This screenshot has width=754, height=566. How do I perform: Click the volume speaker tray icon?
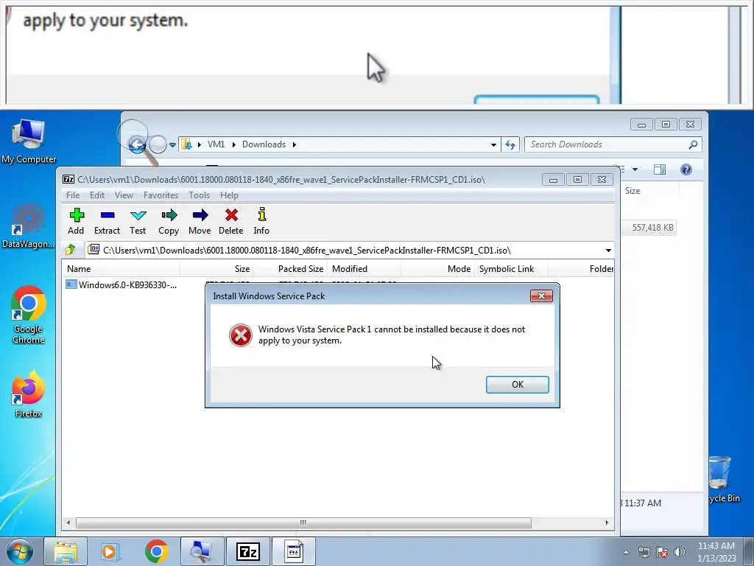[x=679, y=552]
